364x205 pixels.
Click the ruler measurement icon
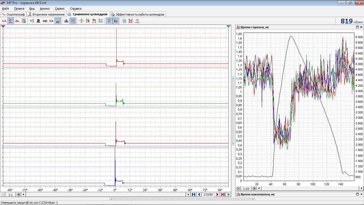(x=137, y=21)
